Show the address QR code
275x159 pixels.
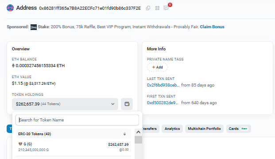[157, 8]
